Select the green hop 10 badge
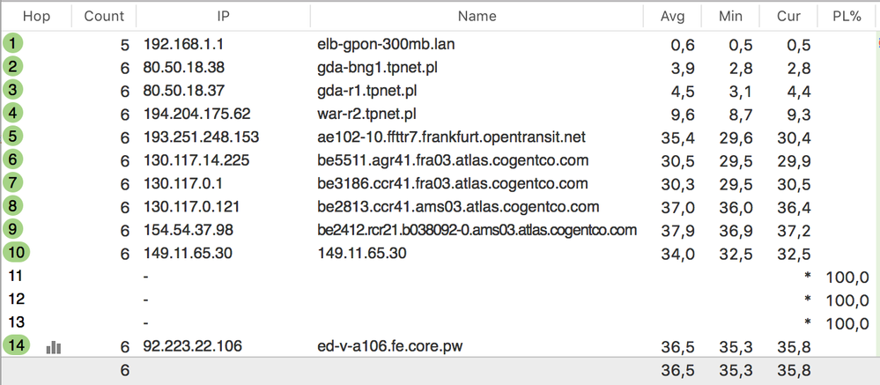 click(x=16, y=253)
